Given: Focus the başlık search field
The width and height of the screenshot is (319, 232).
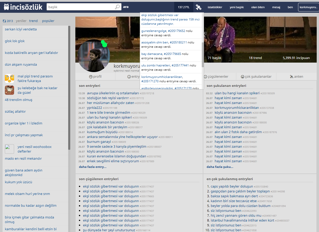Looking at the screenshot, I should pos(81,7).
